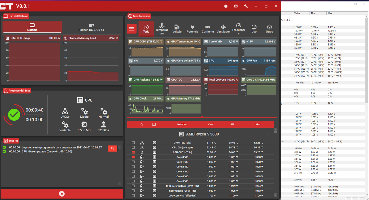
Task: Click the battery icon in Core 2 VID row
Action: (x=142, y=167)
